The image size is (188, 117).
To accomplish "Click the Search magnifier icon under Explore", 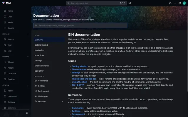I will pyautogui.click(x=5, y=39).
